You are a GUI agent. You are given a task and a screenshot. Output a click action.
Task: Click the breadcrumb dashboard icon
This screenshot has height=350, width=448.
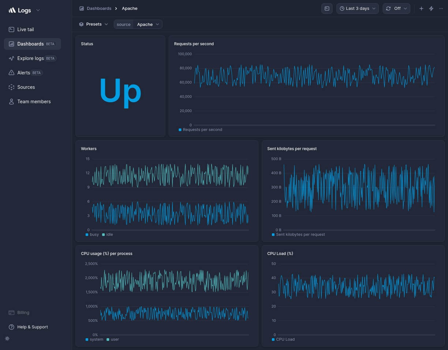click(x=82, y=8)
